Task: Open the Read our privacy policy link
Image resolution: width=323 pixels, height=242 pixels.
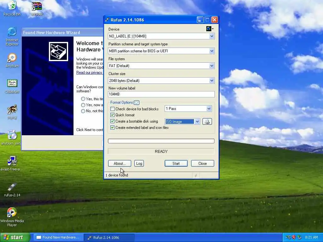Action: click(x=89, y=72)
